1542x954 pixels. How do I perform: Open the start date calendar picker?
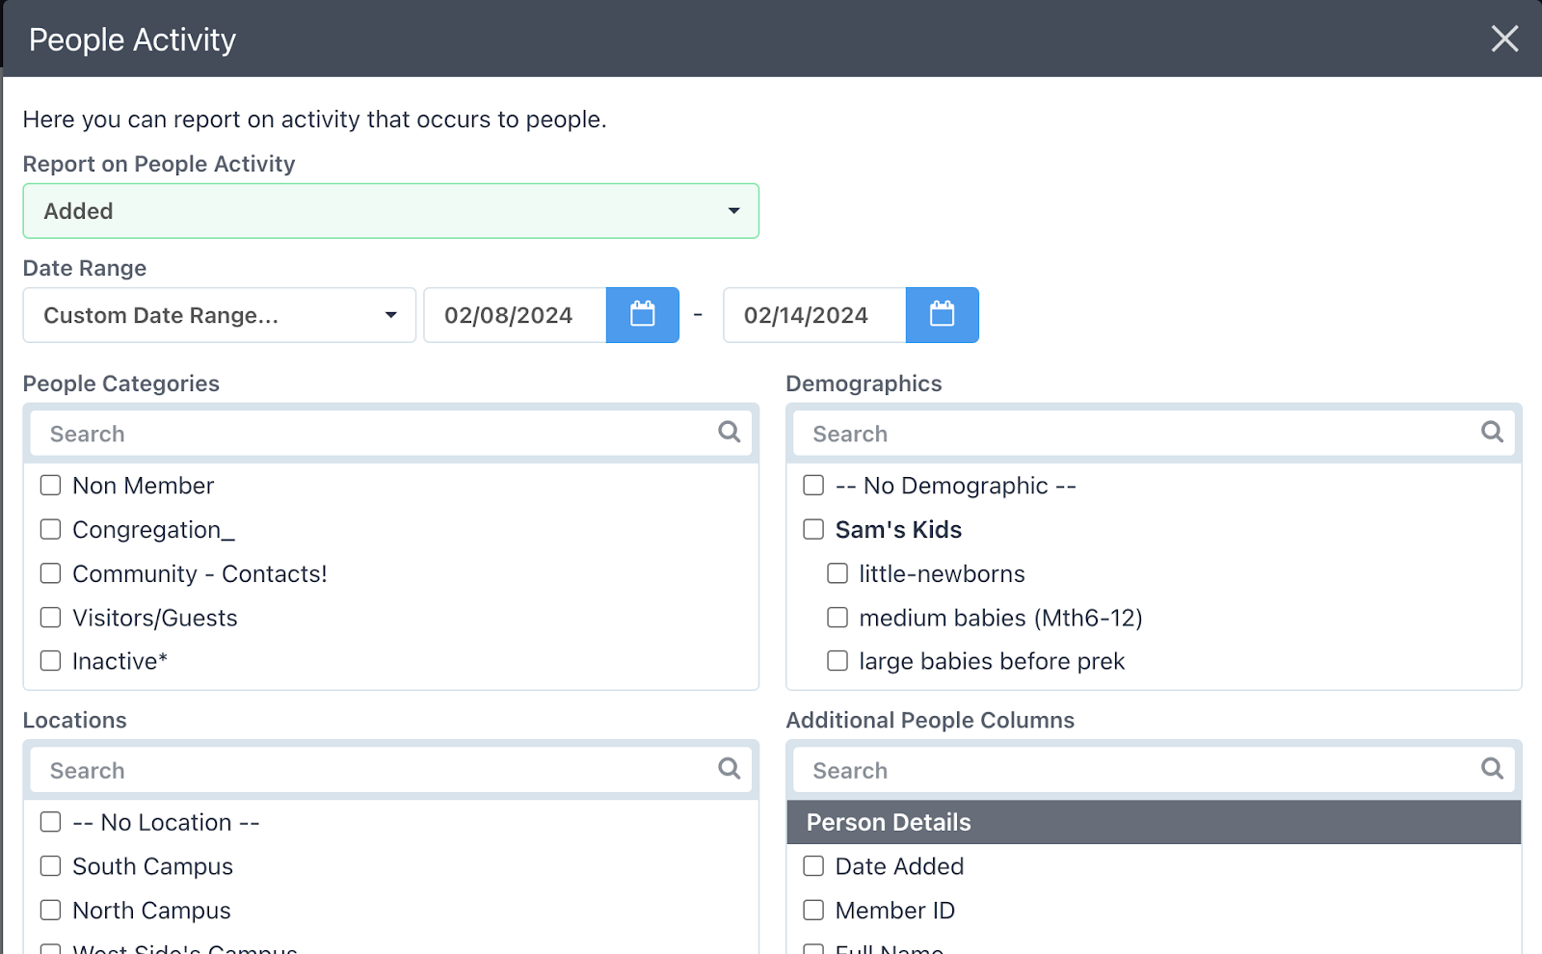pos(642,315)
